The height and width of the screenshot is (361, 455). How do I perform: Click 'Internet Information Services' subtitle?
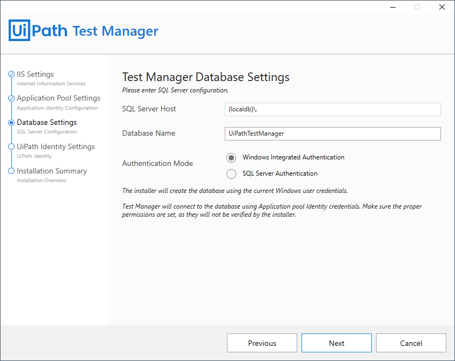tap(51, 84)
